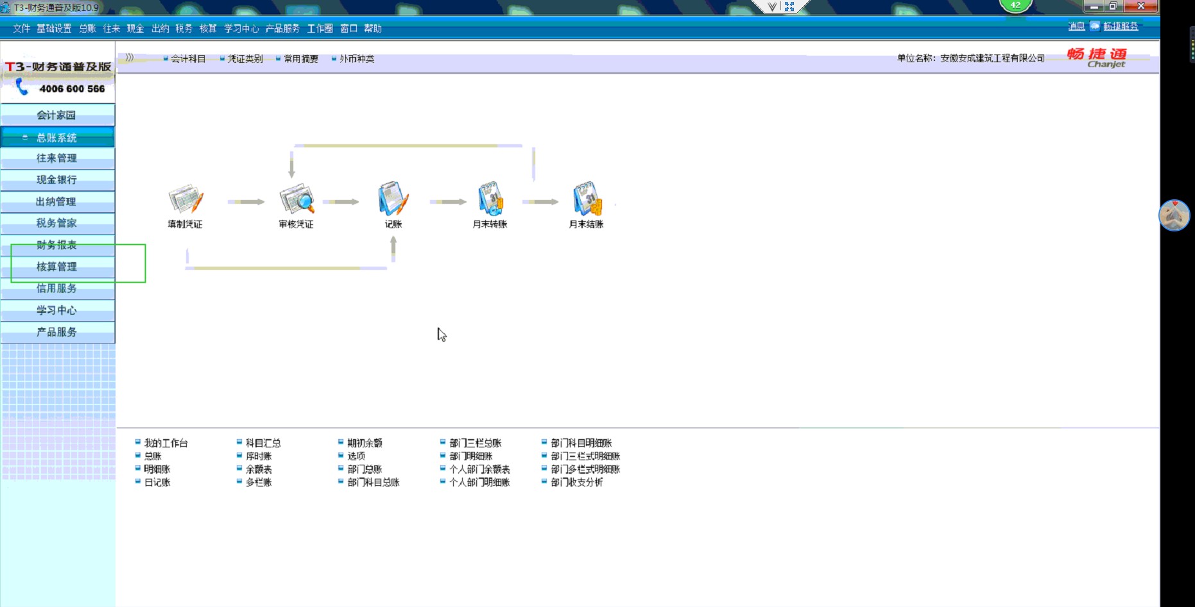The width and height of the screenshot is (1195, 607).
Task: Open 凭证类别 shortcut
Action: point(245,58)
